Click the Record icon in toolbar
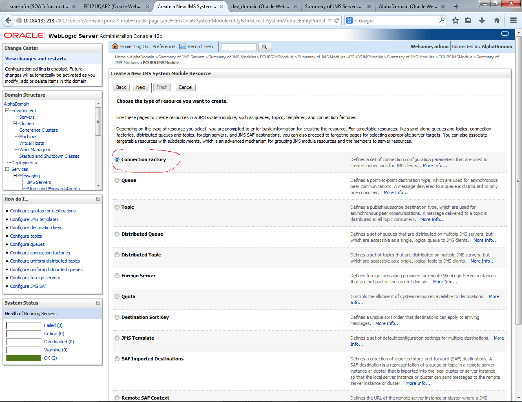 (x=183, y=46)
